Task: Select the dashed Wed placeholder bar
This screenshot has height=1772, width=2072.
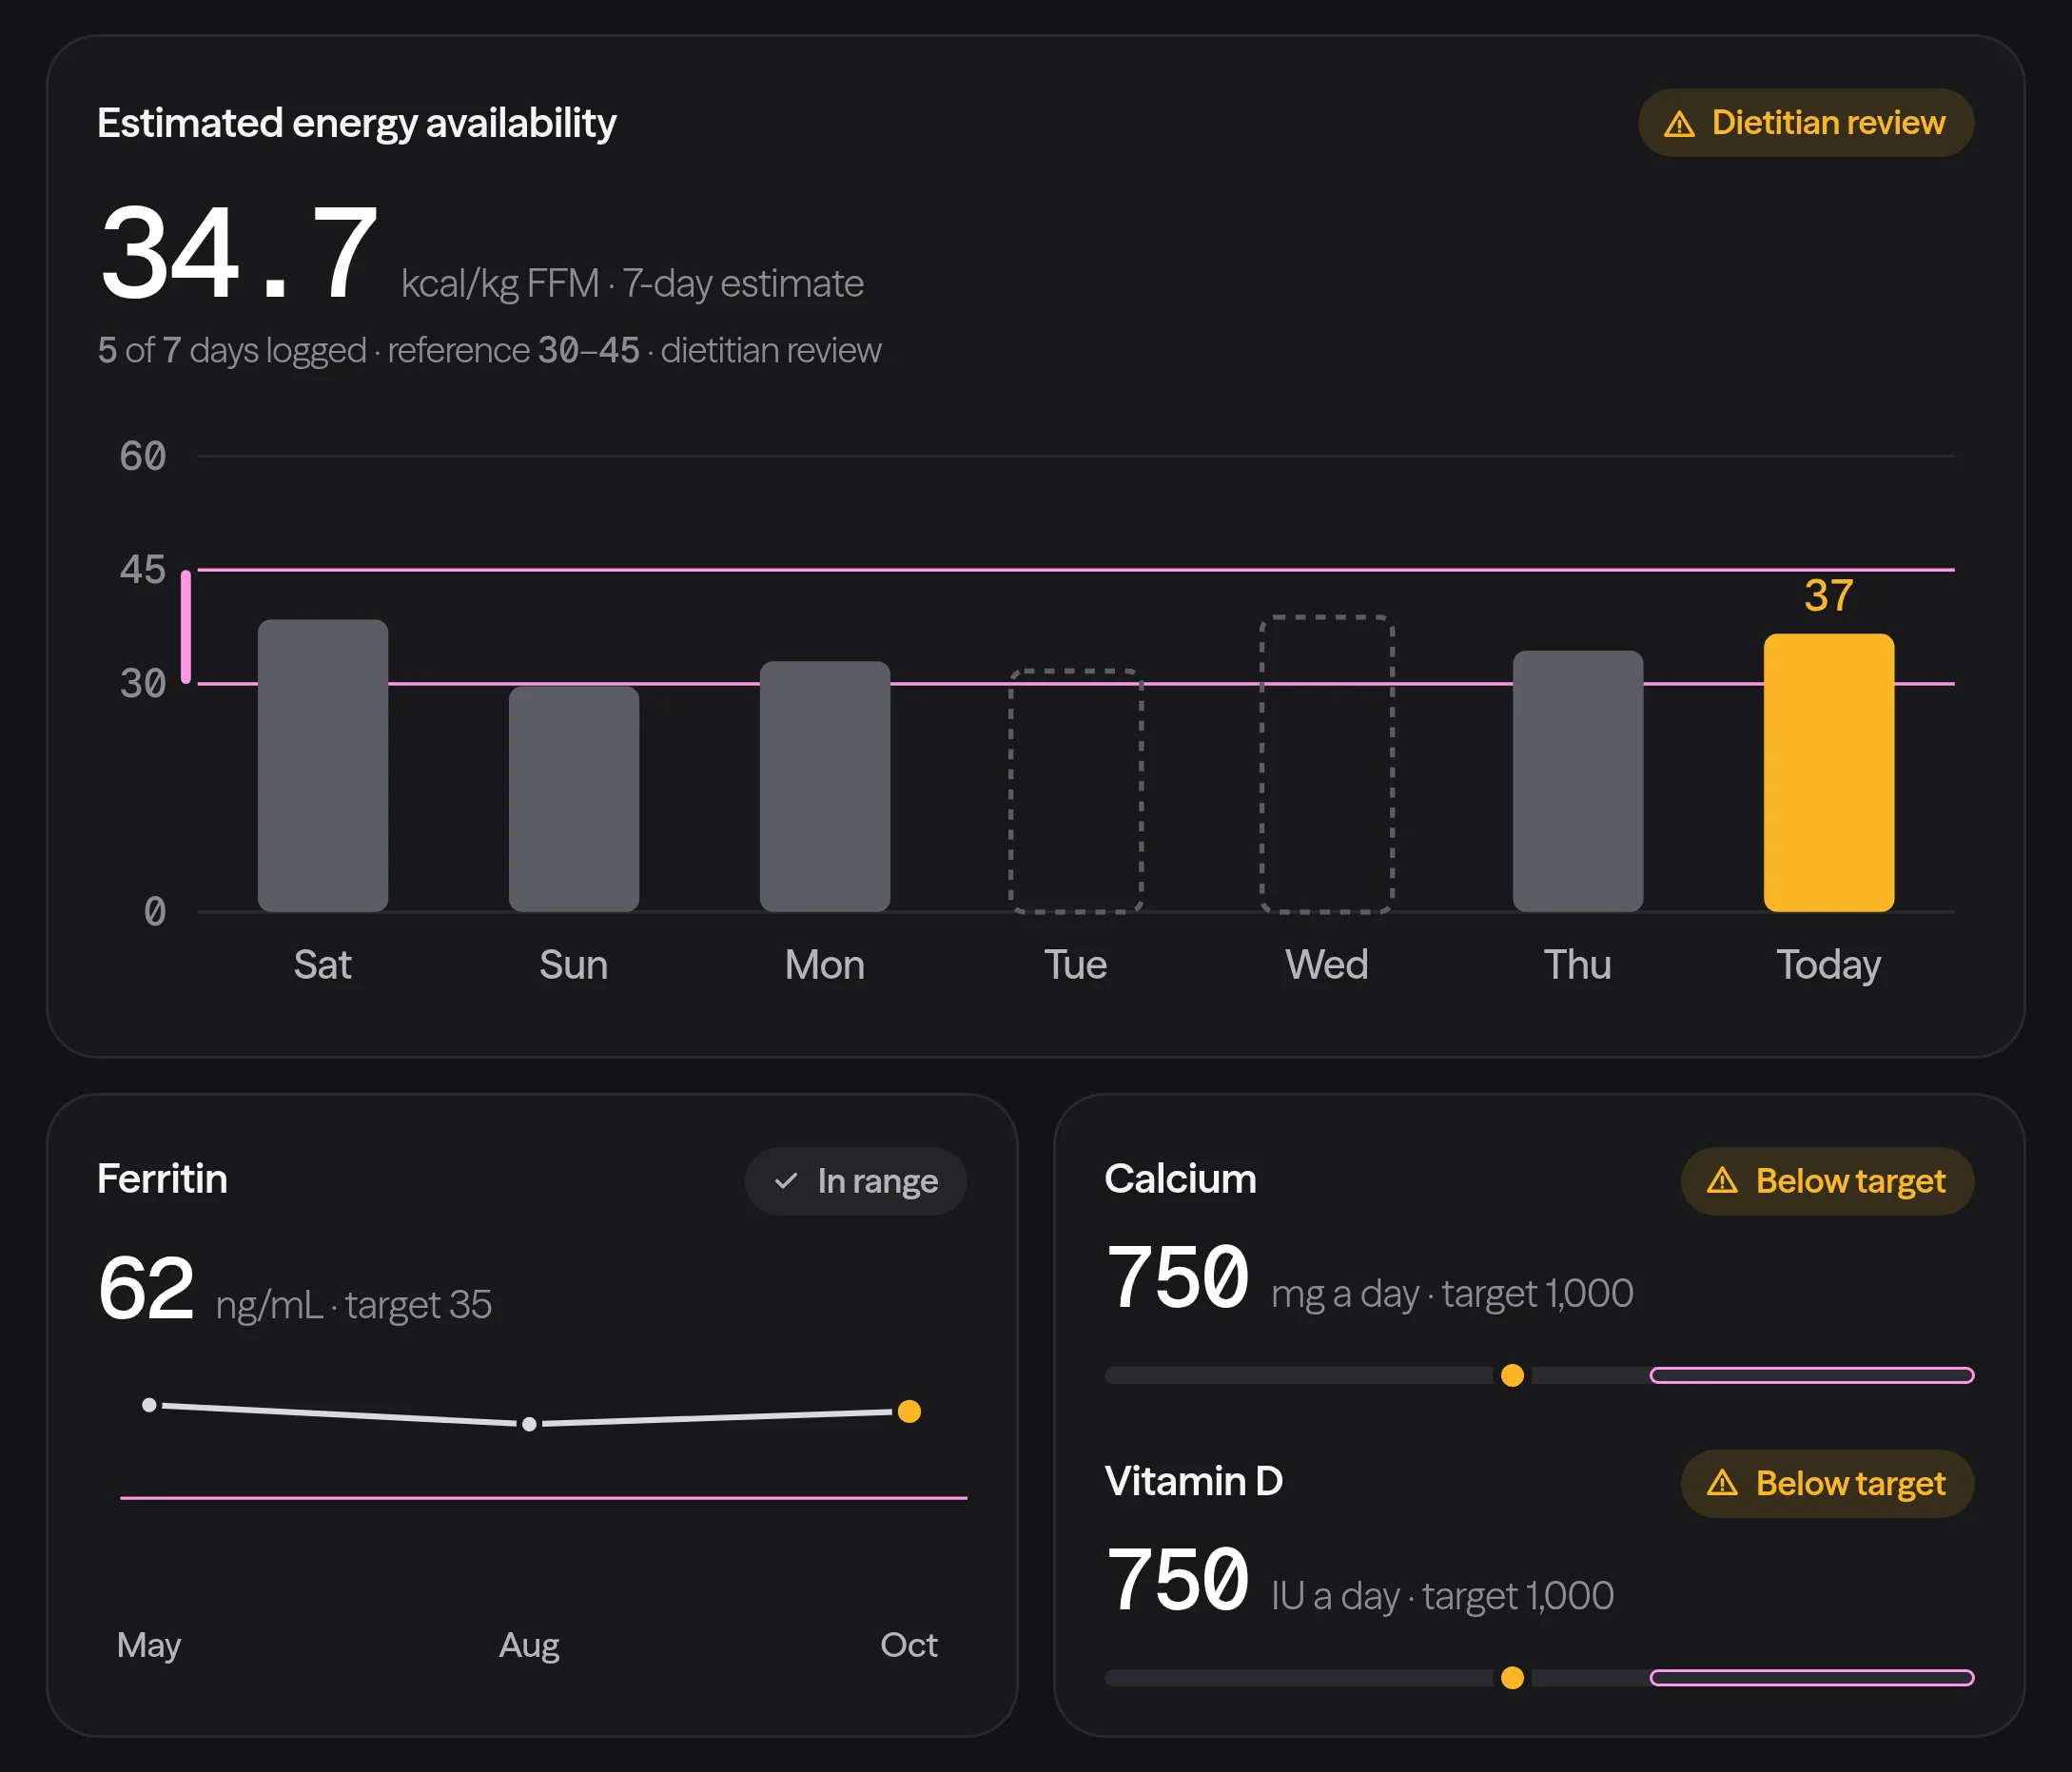Action: 1327,764
